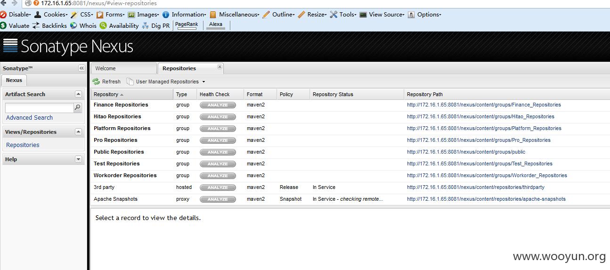
Task: Click the Dig PR icon
Action: coord(146,25)
